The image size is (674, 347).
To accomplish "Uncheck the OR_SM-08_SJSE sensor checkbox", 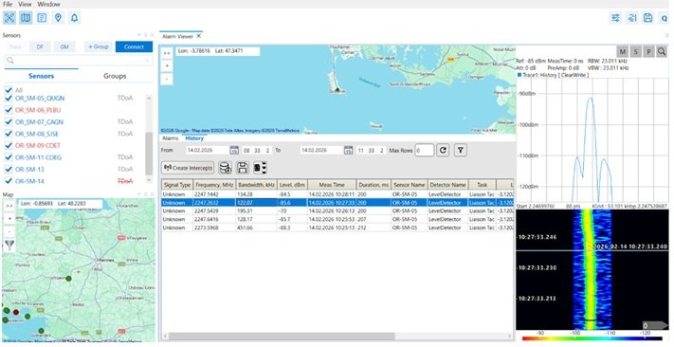I will [9, 134].
